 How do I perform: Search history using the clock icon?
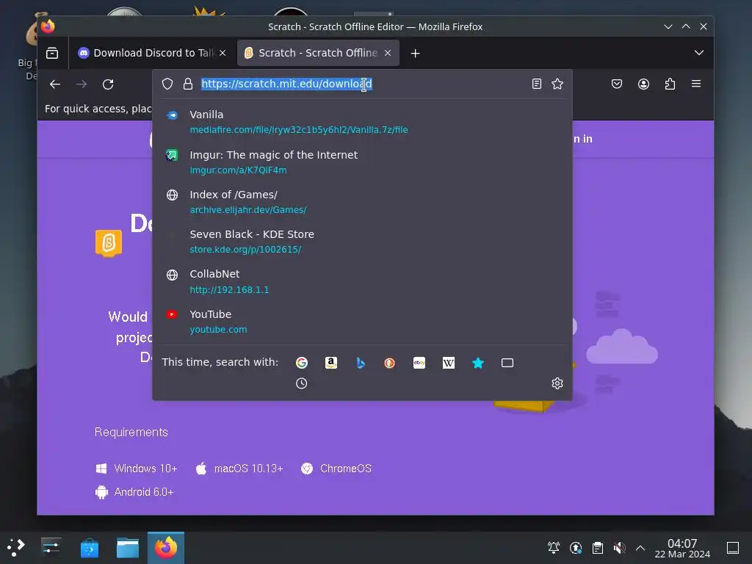click(x=302, y=383)
